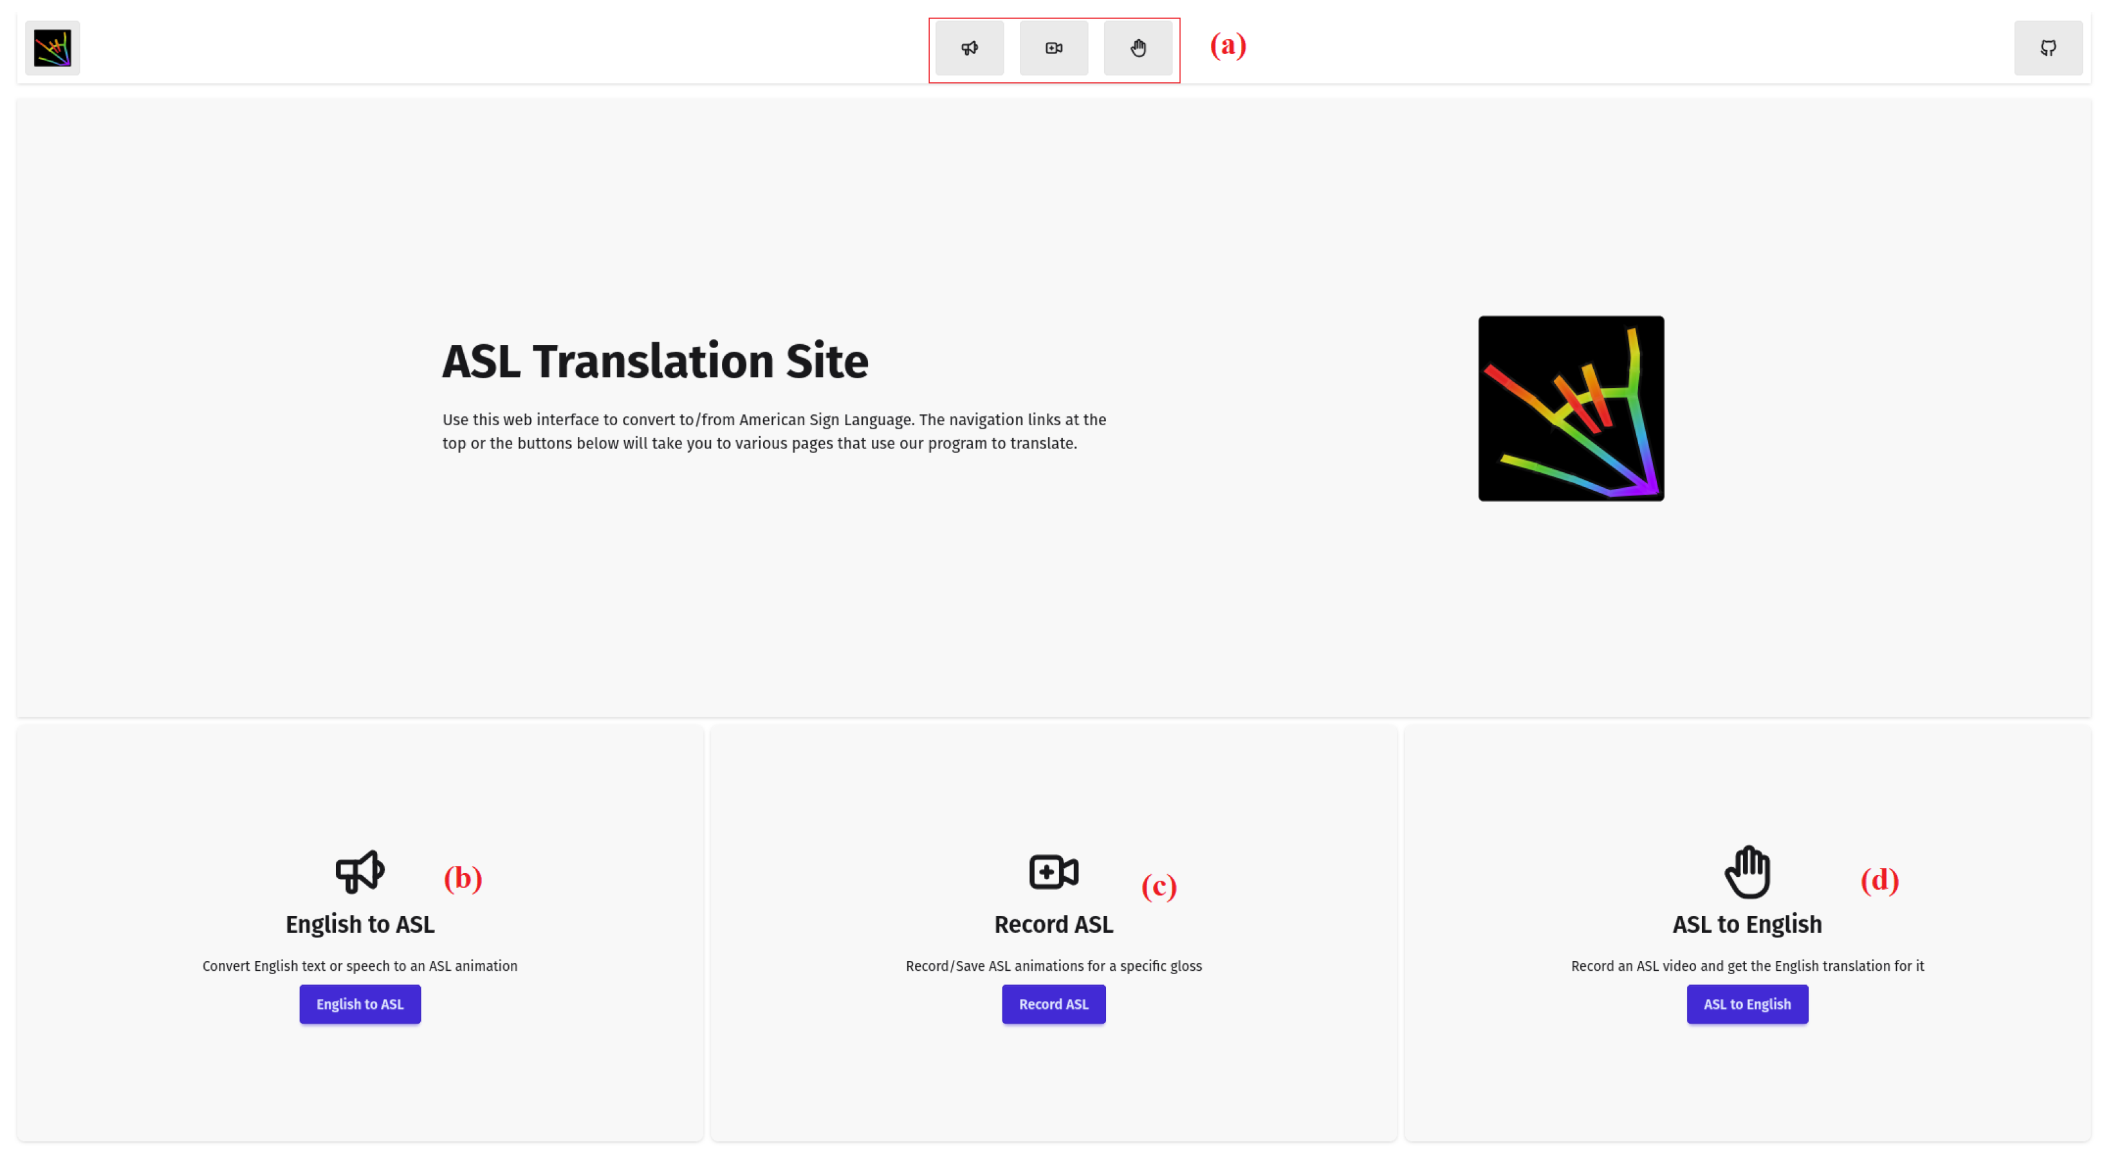Click the large megaphone icon above English to ASL
The width and height of the screenshot is (2104, 1158).
360,871
